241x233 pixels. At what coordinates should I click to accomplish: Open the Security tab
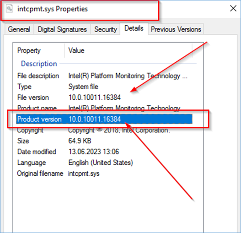point(106,29)
